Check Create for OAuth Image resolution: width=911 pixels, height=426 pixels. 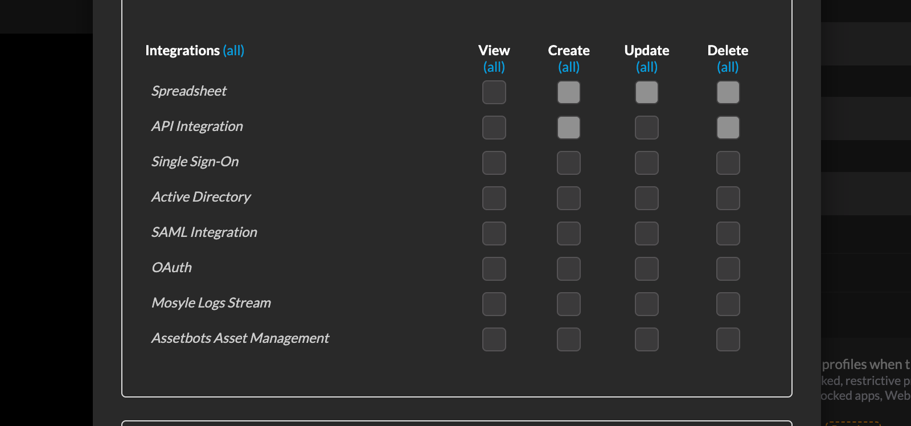pos(569,269)
